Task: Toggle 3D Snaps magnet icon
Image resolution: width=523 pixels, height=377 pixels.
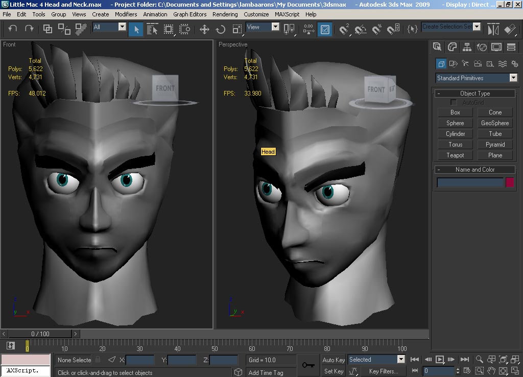Action: click(x=344, y=29)
